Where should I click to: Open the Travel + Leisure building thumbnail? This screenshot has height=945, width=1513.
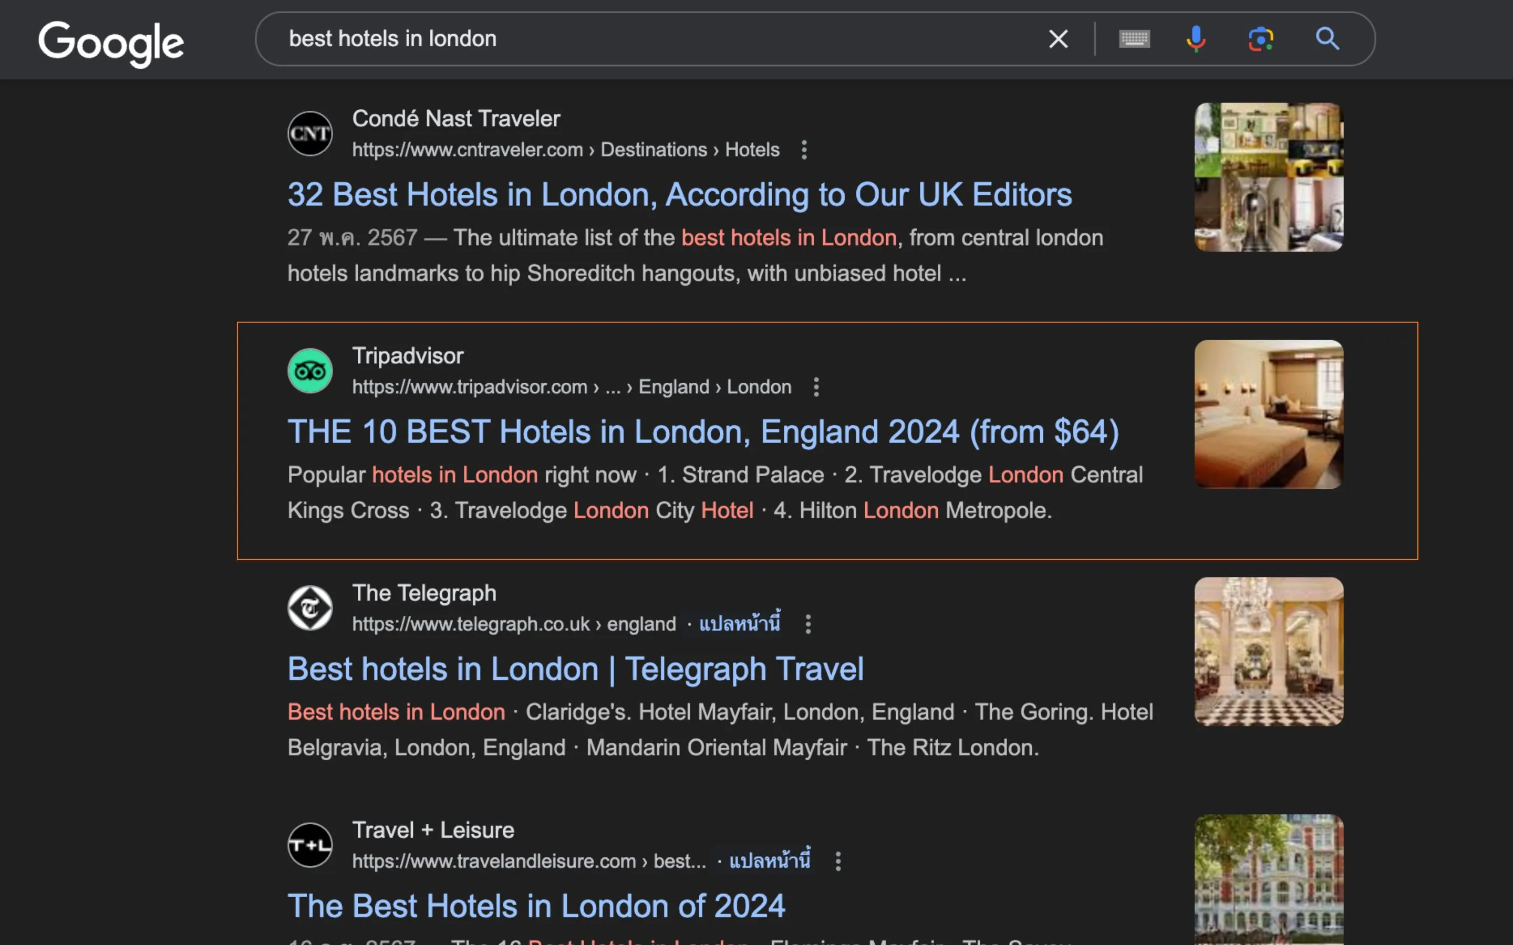(1269, 879)
